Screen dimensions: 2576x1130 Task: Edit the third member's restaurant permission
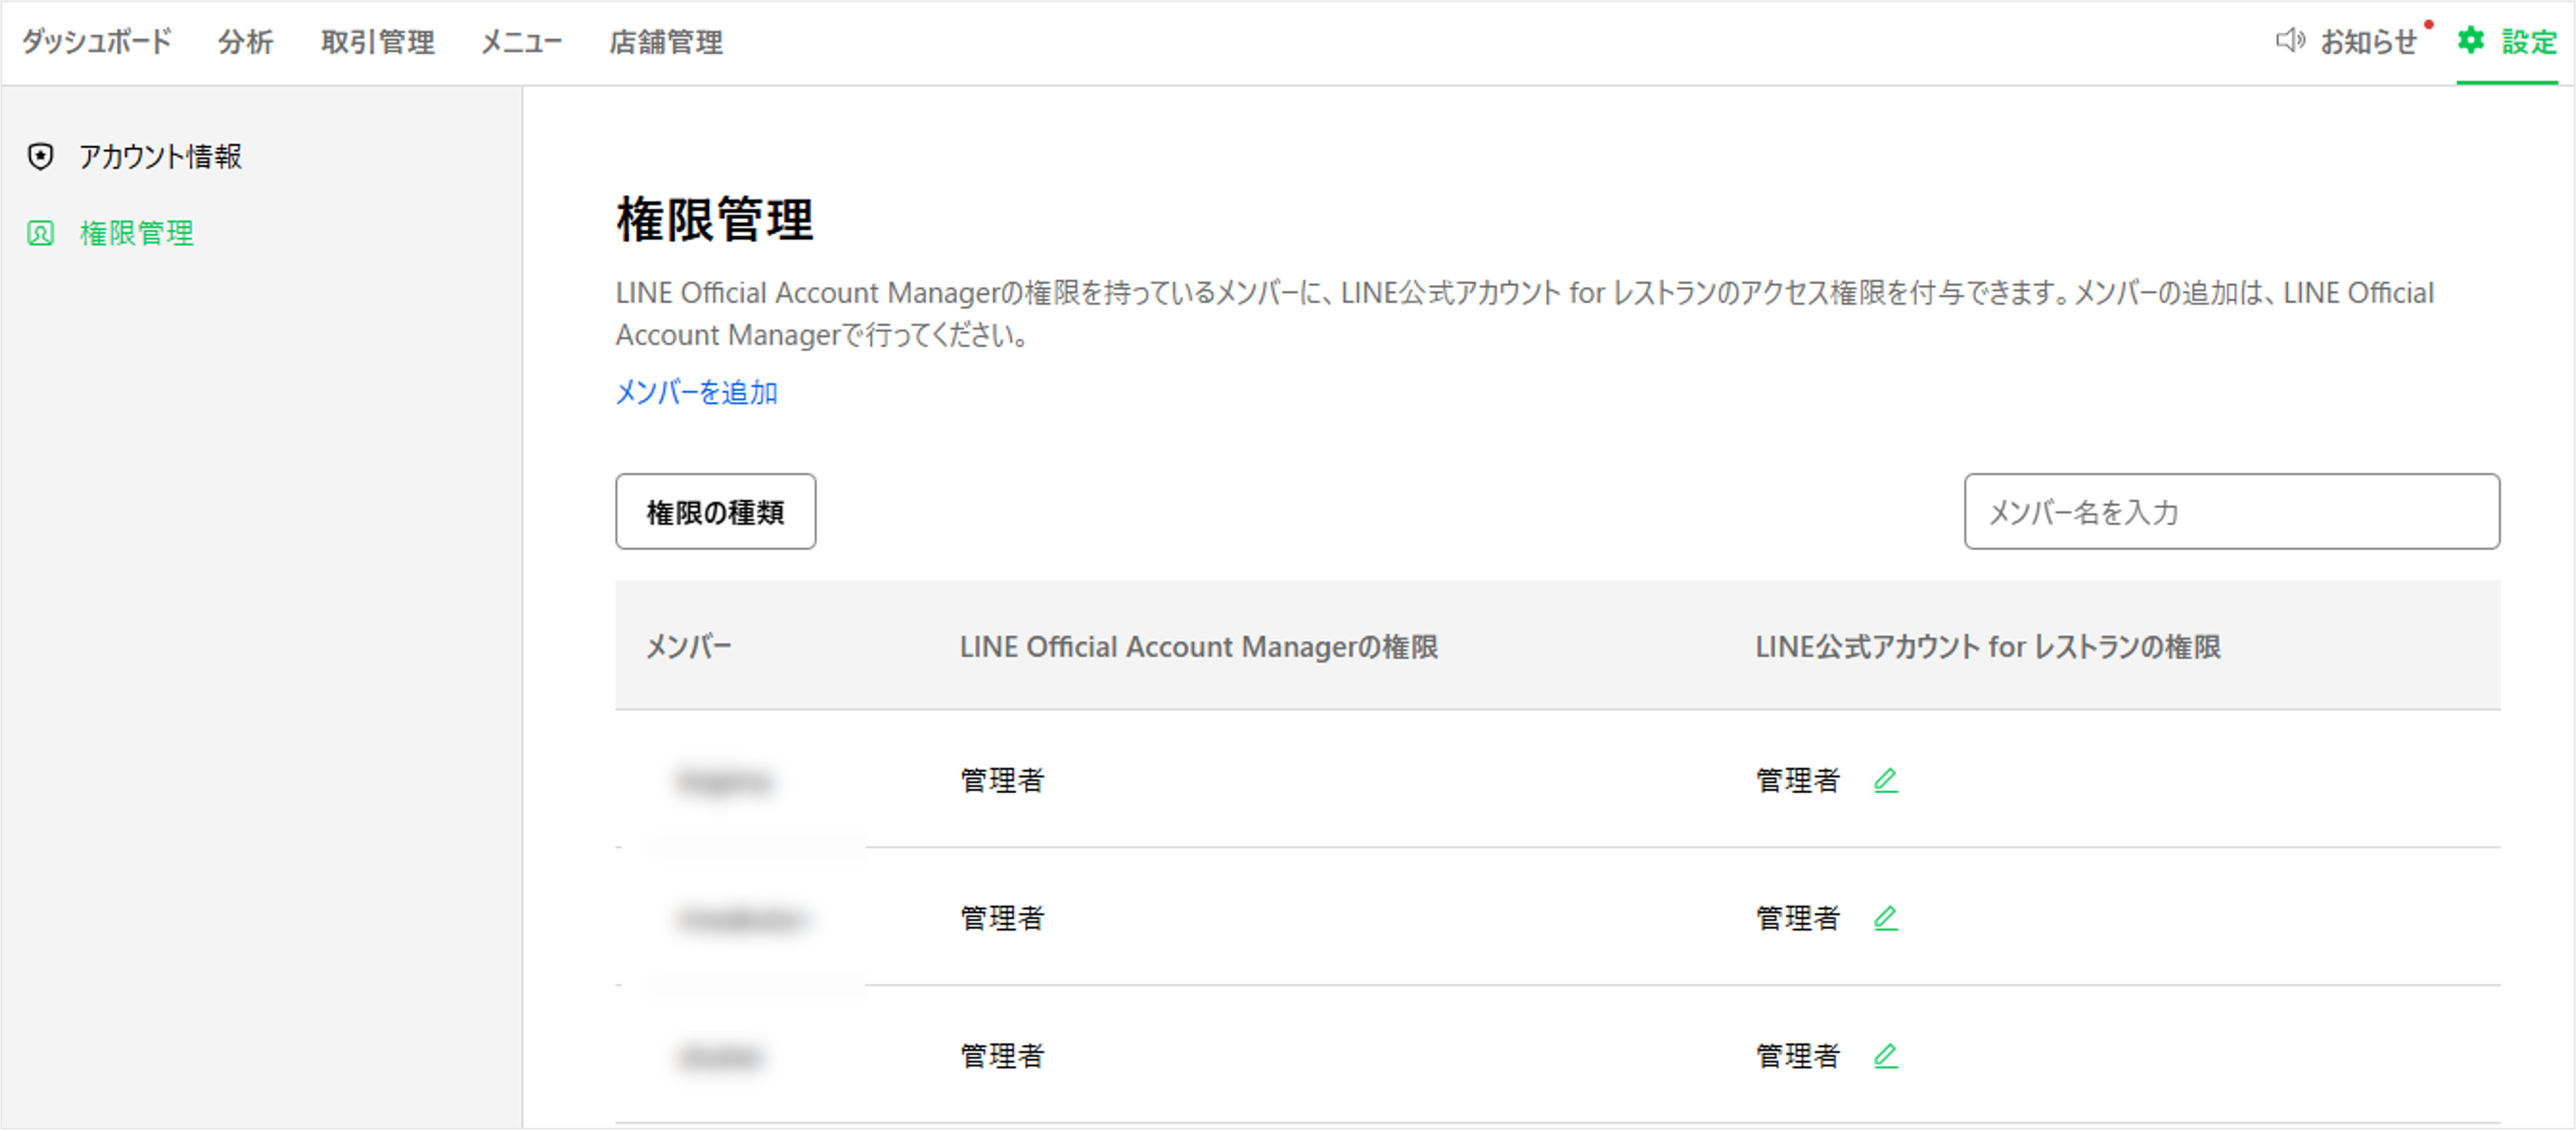click(x=1885, y=1055)
